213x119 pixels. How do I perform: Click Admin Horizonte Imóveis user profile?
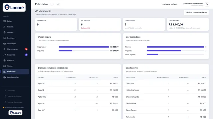[x=193, y=4]
